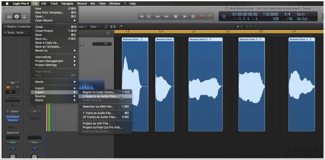Open the Mix menu
The height and width of the screenshot is (160, 325).
(93, 3)
